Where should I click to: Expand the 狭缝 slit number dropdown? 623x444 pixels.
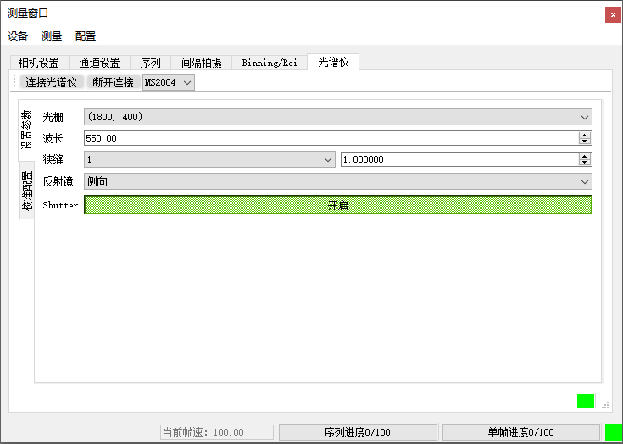[209, 159]
